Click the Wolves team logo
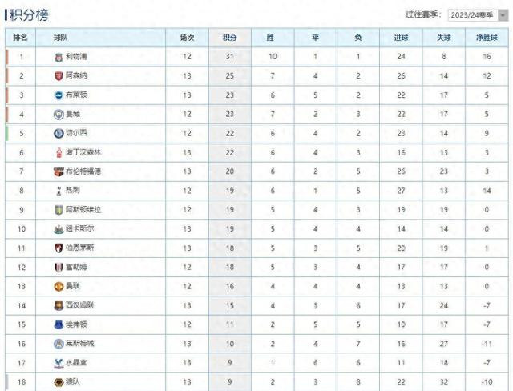The height and width of the screenshot is (391, 513). [x=59, y=382]
